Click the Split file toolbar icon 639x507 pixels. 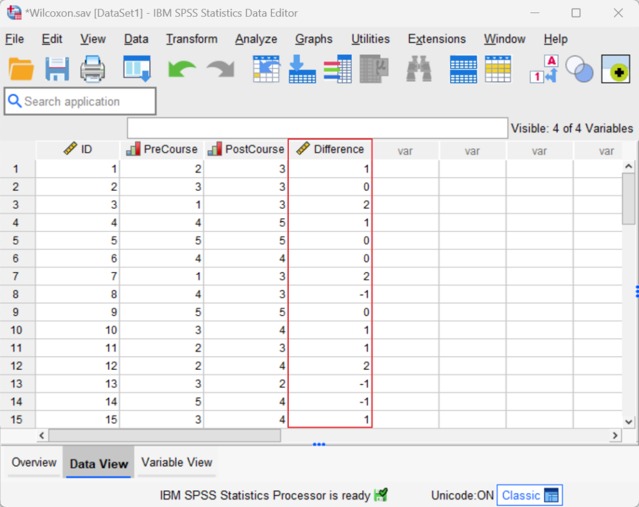pyautogui.click(x=463, y=69)
